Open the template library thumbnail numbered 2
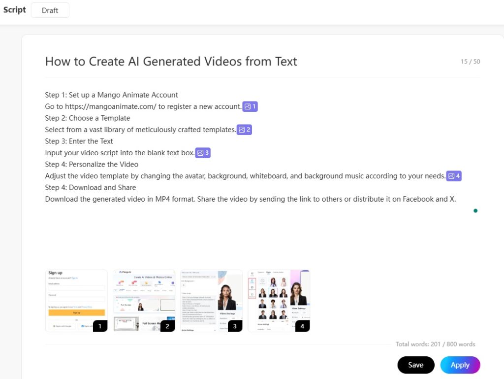Image resolution: width=504 pixels, height=379 pixels. [x=144, y=300]
